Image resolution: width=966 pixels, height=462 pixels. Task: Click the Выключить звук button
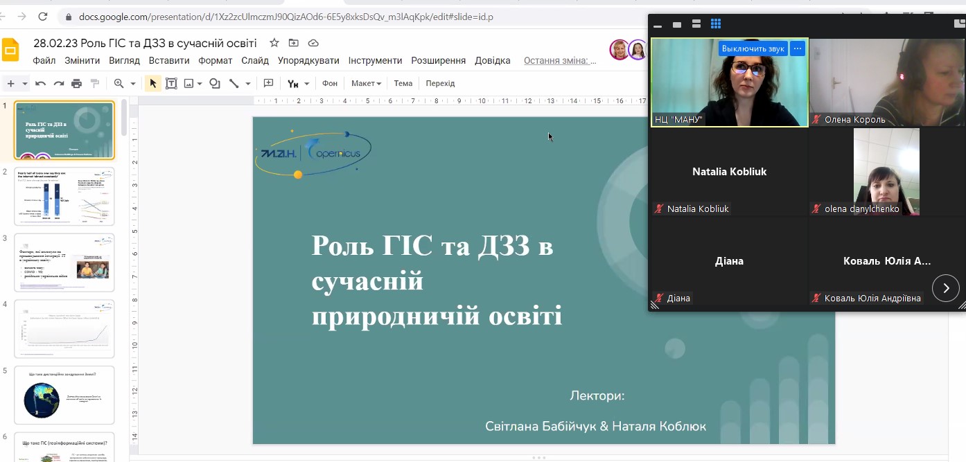(x=753, y=48)
